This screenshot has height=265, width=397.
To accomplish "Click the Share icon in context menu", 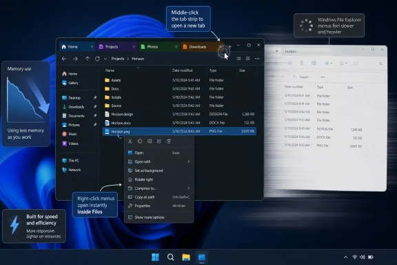I will (159, 141).
